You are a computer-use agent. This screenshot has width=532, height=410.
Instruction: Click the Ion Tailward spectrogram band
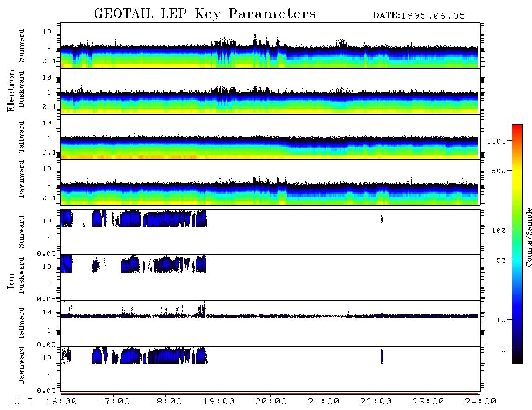pos(269,316)
